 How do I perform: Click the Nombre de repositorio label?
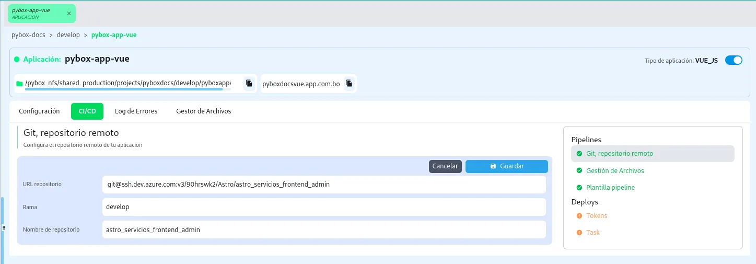point(51,229)
